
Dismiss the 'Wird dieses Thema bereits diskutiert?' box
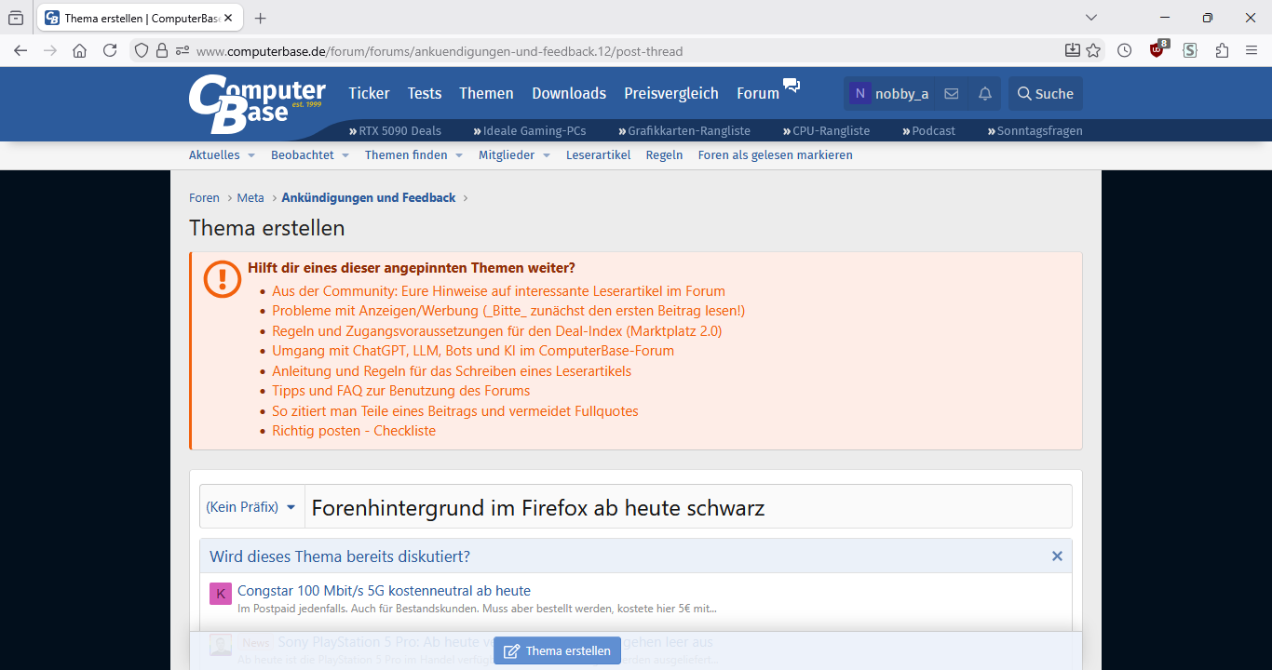click(1057, 556)
